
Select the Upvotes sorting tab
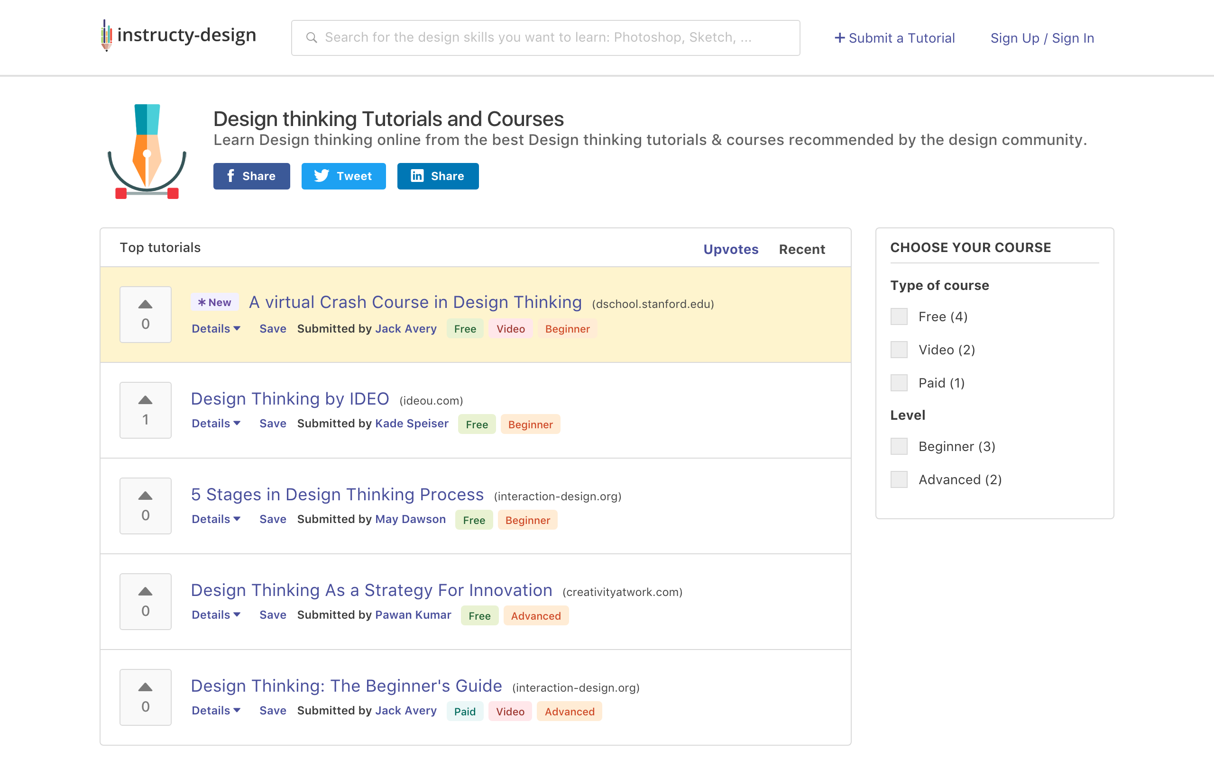coord(730,249)
